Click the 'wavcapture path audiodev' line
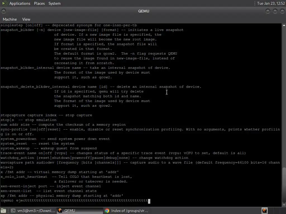286x214 pixels. (x=140, y=165)
